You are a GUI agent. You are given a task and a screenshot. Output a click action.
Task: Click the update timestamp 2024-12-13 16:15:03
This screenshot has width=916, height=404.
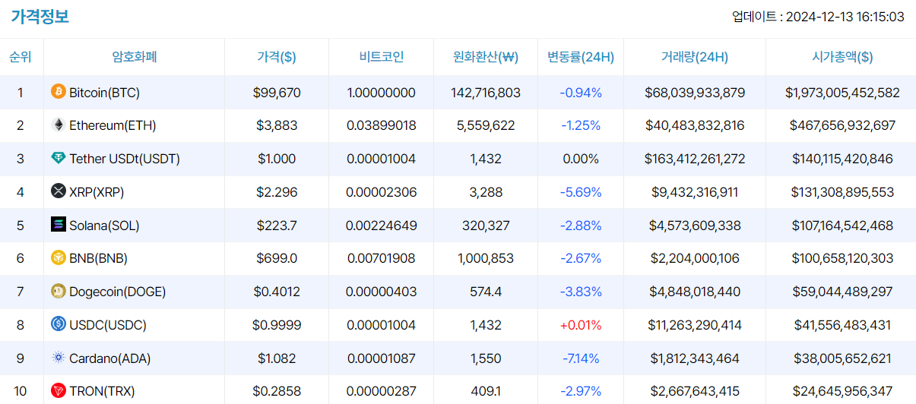845,17
